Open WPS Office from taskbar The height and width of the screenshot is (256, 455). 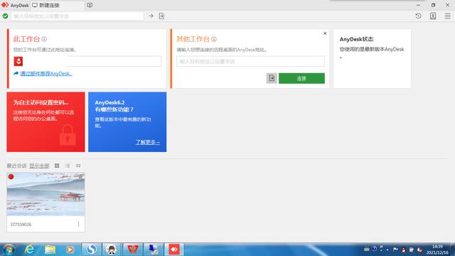click(x=133, y=250)
